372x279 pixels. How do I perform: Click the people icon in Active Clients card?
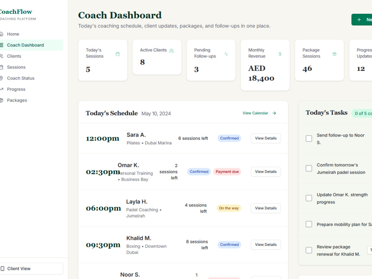pyautogui.click(x=171, y=51)
